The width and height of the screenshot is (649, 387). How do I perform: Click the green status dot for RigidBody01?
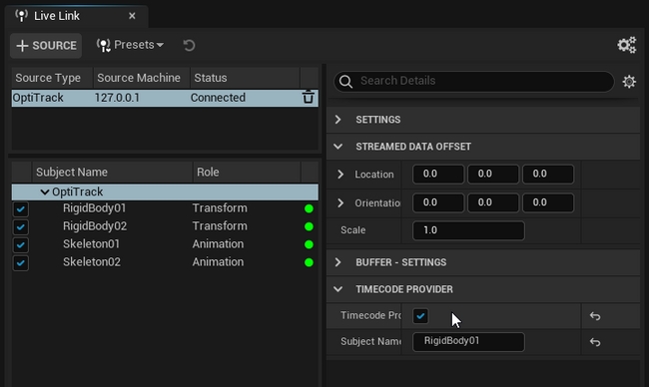point(309,208)
